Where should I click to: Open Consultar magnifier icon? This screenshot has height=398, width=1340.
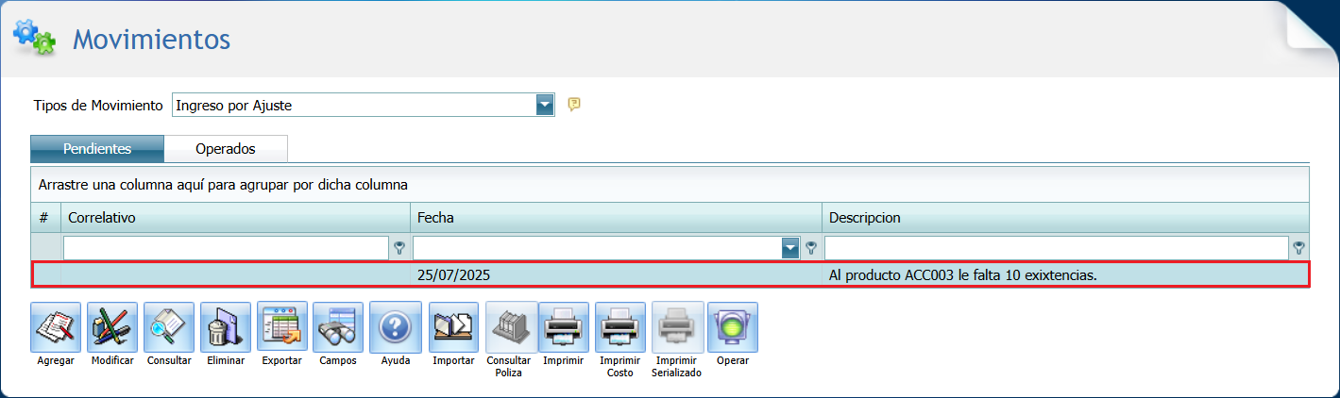169,327
